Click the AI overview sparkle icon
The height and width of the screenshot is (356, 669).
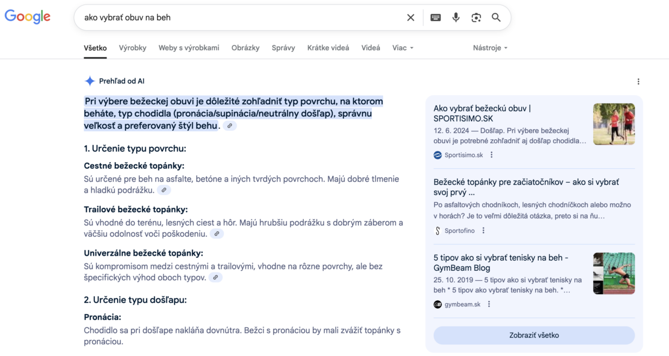[90, 81]
